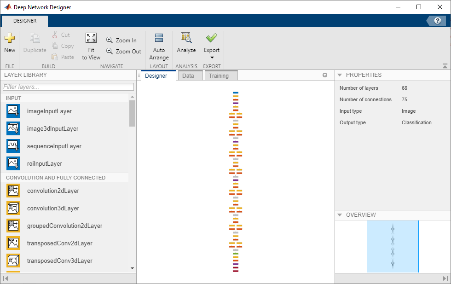
Task: Click the layer library scroll down arrow
Action: click(x=133, y=268)
